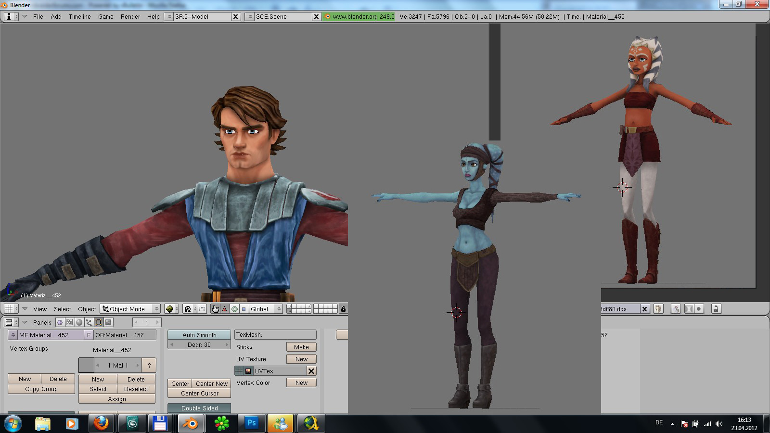Open the Timeline menu
This screenshot has width=770, height=433.
pos(80,16)
